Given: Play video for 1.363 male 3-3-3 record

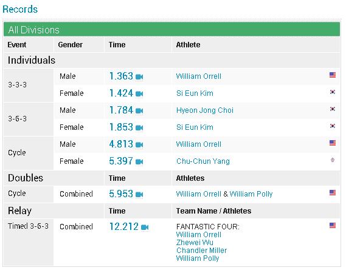Looking at the screenshot, I should point(139,77).
